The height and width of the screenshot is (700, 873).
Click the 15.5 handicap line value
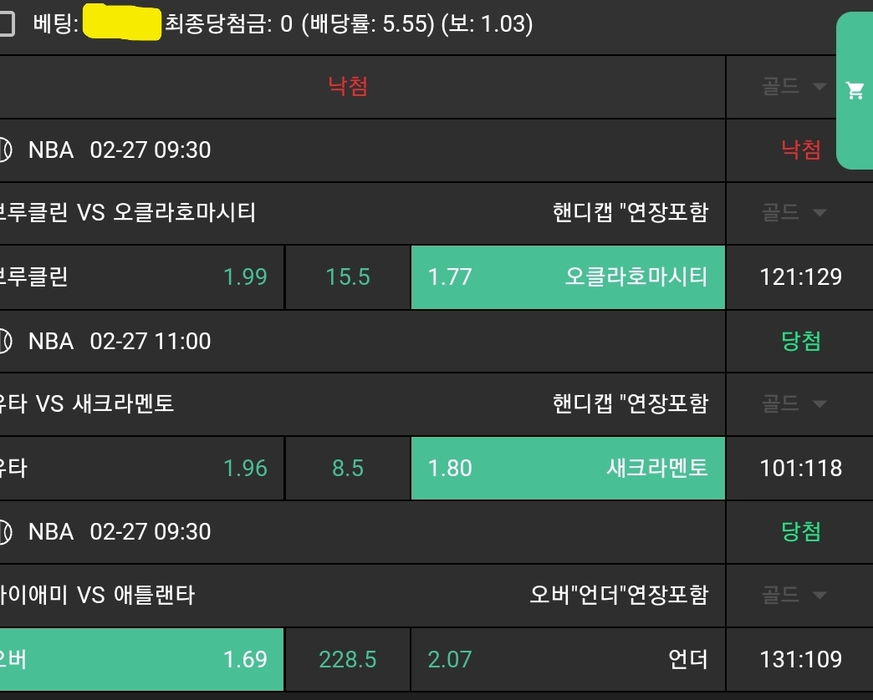(348, 277)
